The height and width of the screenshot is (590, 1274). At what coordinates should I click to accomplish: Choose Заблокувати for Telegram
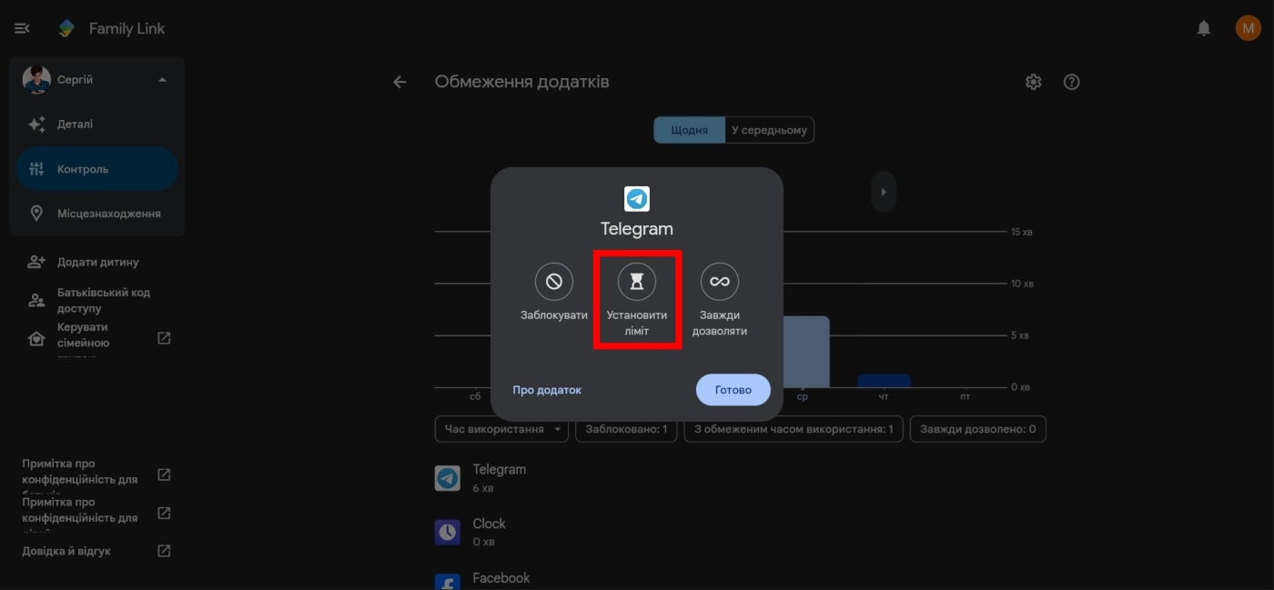(x=554, y=294)
